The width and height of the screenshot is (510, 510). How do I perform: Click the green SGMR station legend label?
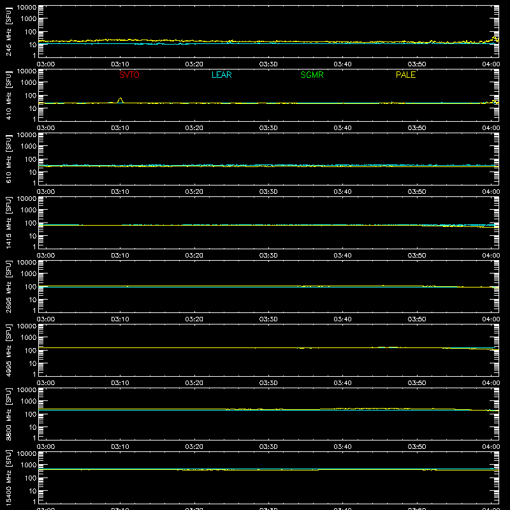[x=312, y=75]
